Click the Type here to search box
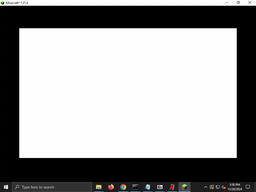This screenshot has width=256, height=192. pyautogui.click(x=52, y=187)
